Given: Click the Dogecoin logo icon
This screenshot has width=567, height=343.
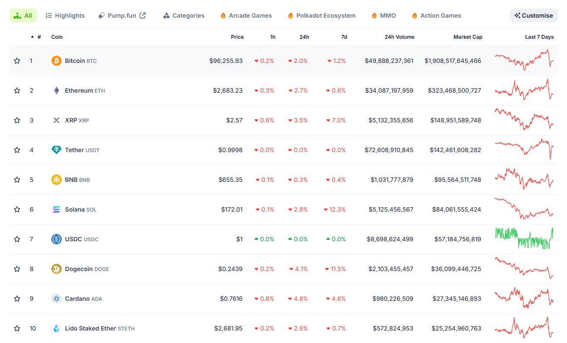Looking at the screenshot, I should pyautogui.click(x=57, y=269).
